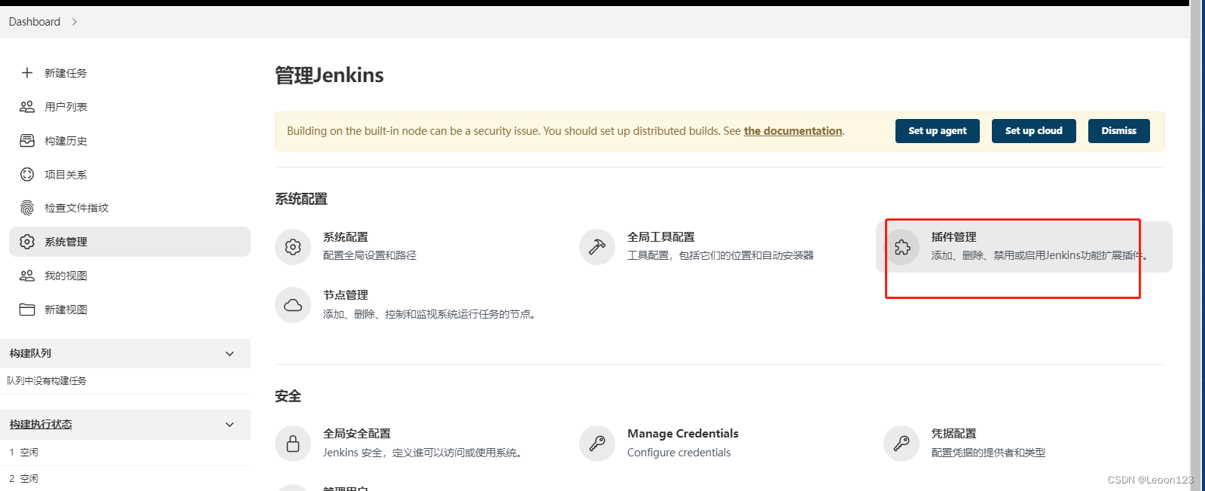This screenshot has width=1205, height=491.
Task: Click the Configure credentials description
Action: tap(679, 453)
